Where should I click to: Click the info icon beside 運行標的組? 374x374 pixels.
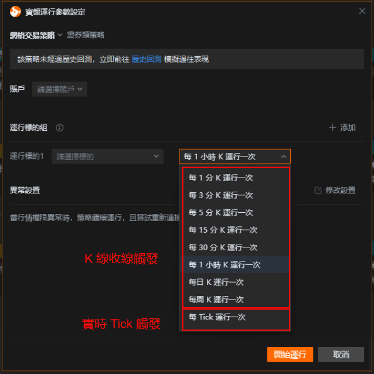tap(59, 128)
